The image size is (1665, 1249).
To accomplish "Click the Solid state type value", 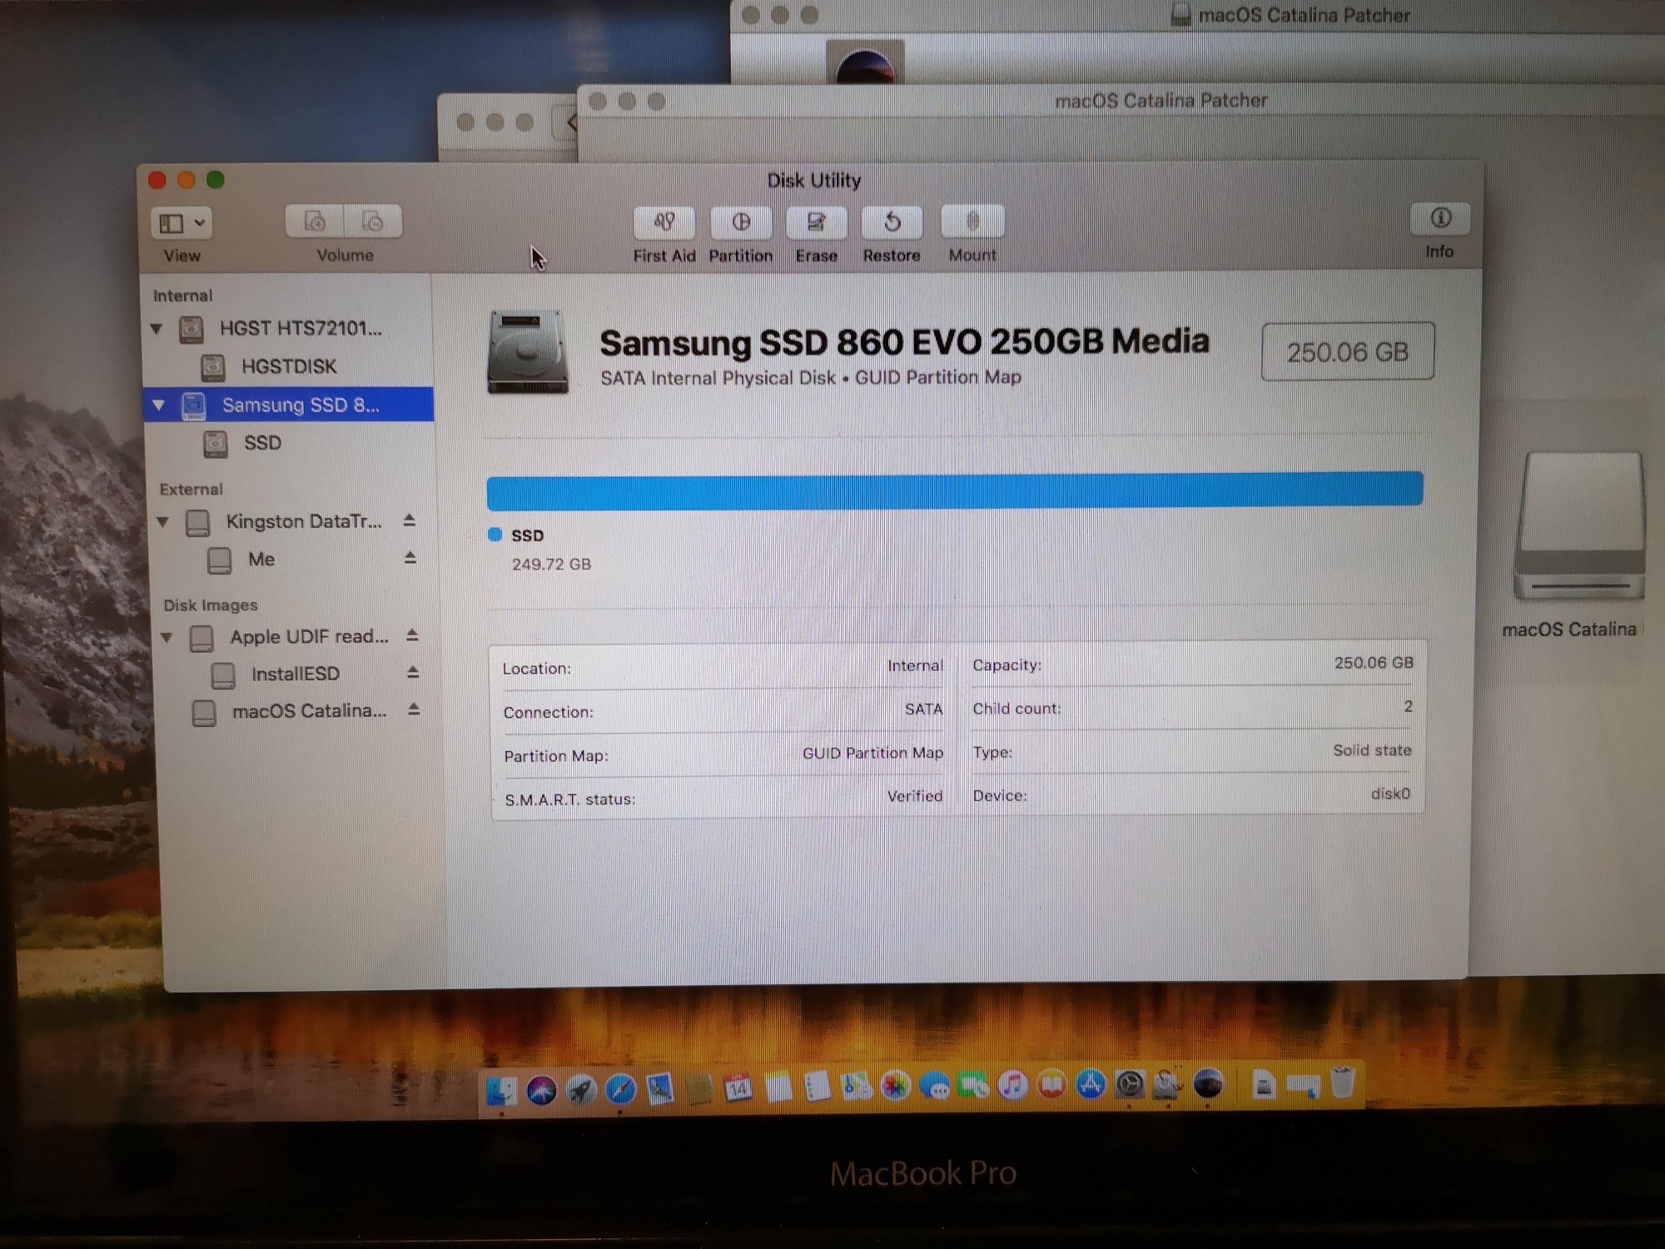I will click(1372, 750).
